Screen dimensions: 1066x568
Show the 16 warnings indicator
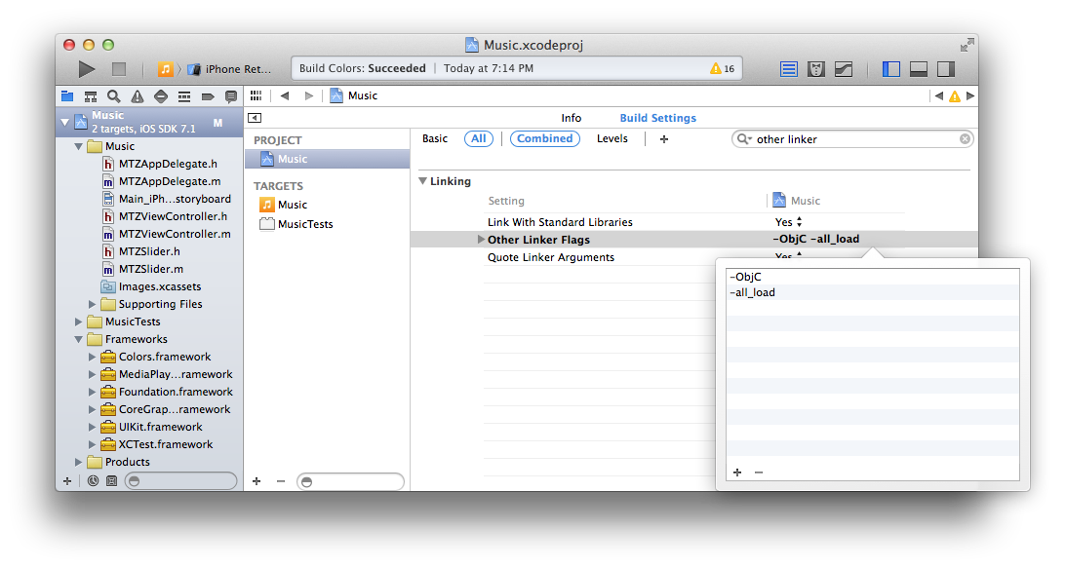coord(722,68)
